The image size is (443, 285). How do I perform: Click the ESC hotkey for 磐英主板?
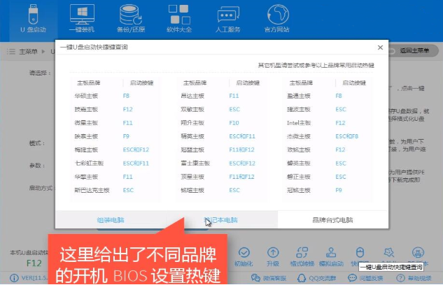[341, 163]
